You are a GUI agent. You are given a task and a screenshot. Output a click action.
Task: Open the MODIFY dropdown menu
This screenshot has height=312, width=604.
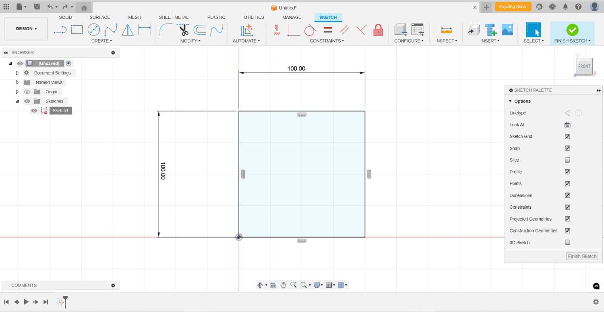tap(190, 41)
